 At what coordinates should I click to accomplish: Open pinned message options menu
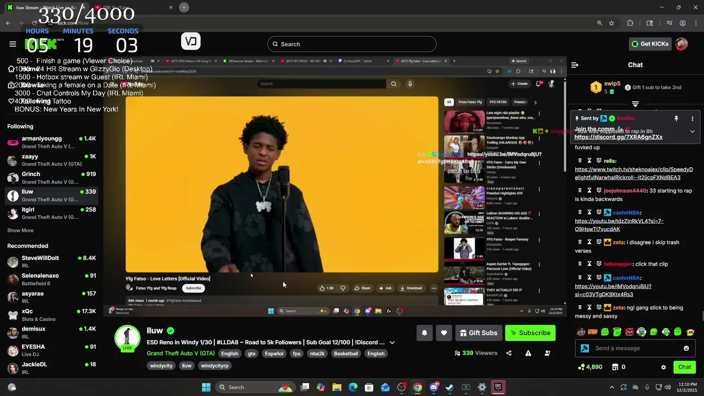pos(692,119)
